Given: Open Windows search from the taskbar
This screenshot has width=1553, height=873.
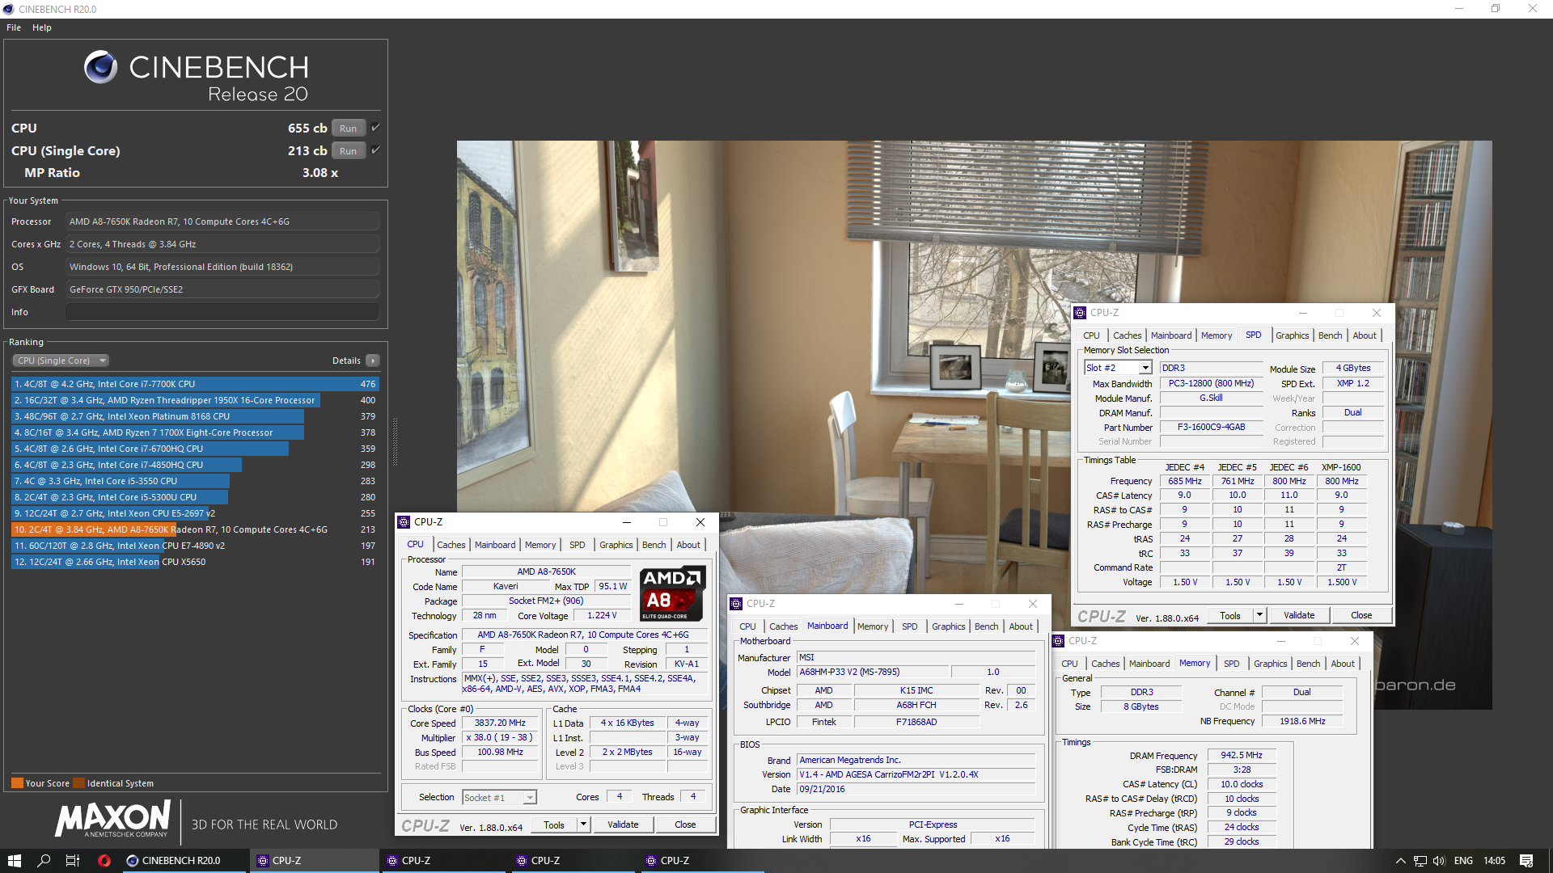Looking at the screenshot, I should (x=44, y=861).
